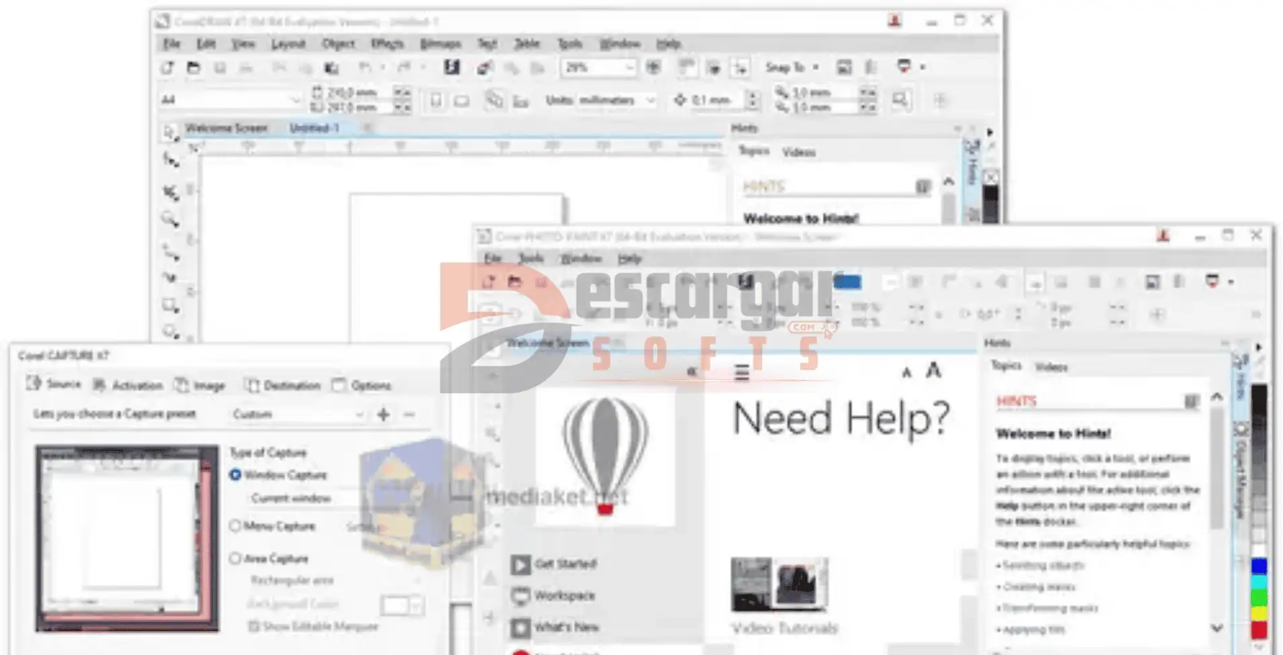Expand the zoom level dropdown in CorelDRAW
Viewport: 1283px width, 655px height.
click(x=629, y=68)
